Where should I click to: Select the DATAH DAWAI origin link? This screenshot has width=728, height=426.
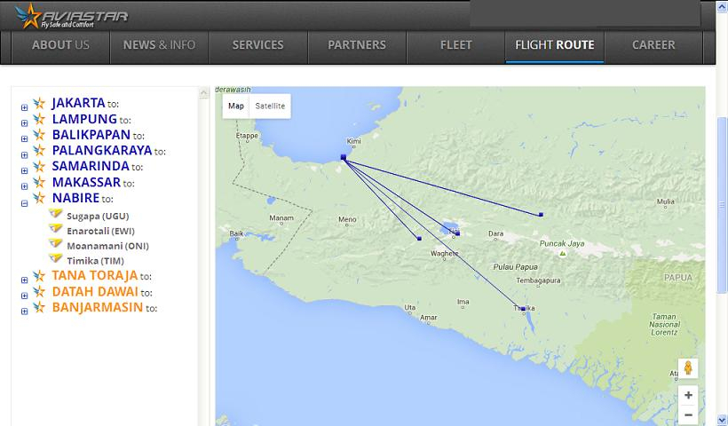(x=95, y=291)
